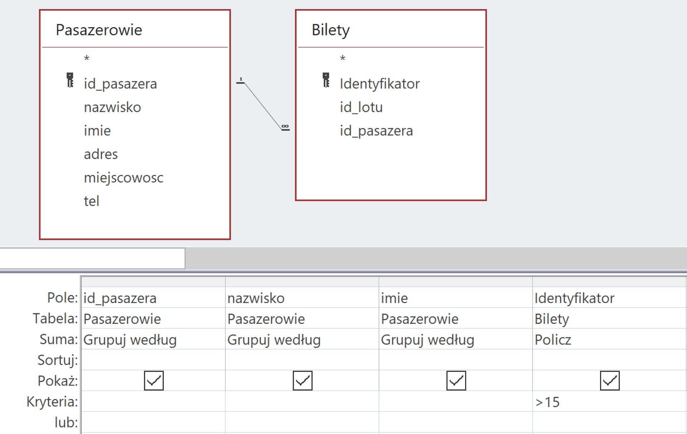Uncheck the Pokaż checkbox for id_pasazera
Viewport: 687px width, 434px height.
pyautogui.click(x=154, y=381)
